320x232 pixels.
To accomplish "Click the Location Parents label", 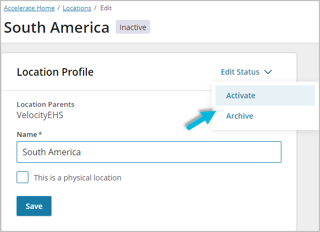I will tap(46, 104).
